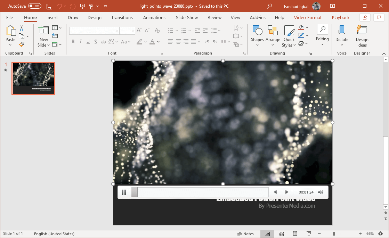Click the Format Painter brush icon
Screen dimensions: 389x238
[22, 44]
